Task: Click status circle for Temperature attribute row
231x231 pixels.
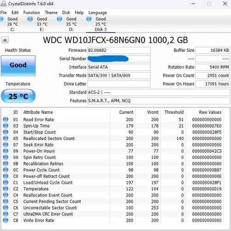Action: 6,189
